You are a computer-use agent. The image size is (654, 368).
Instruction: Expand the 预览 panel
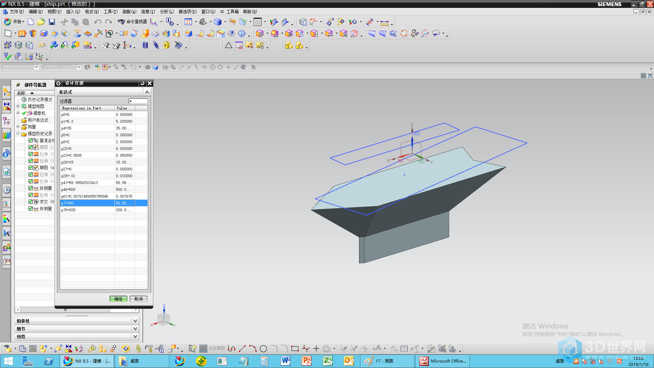pos(135,337)
